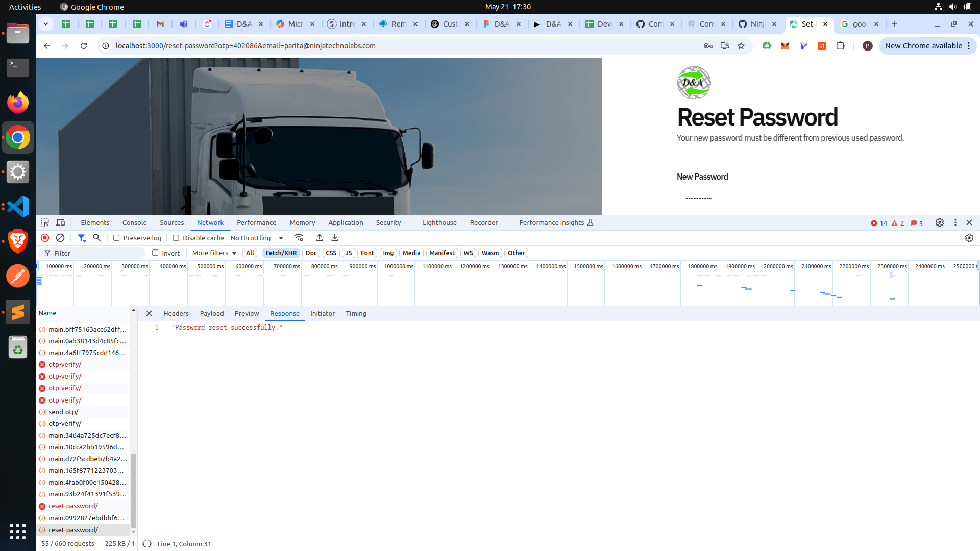980x551 pixels.
Task: Check Disable cache option
Action: [176, 238]
